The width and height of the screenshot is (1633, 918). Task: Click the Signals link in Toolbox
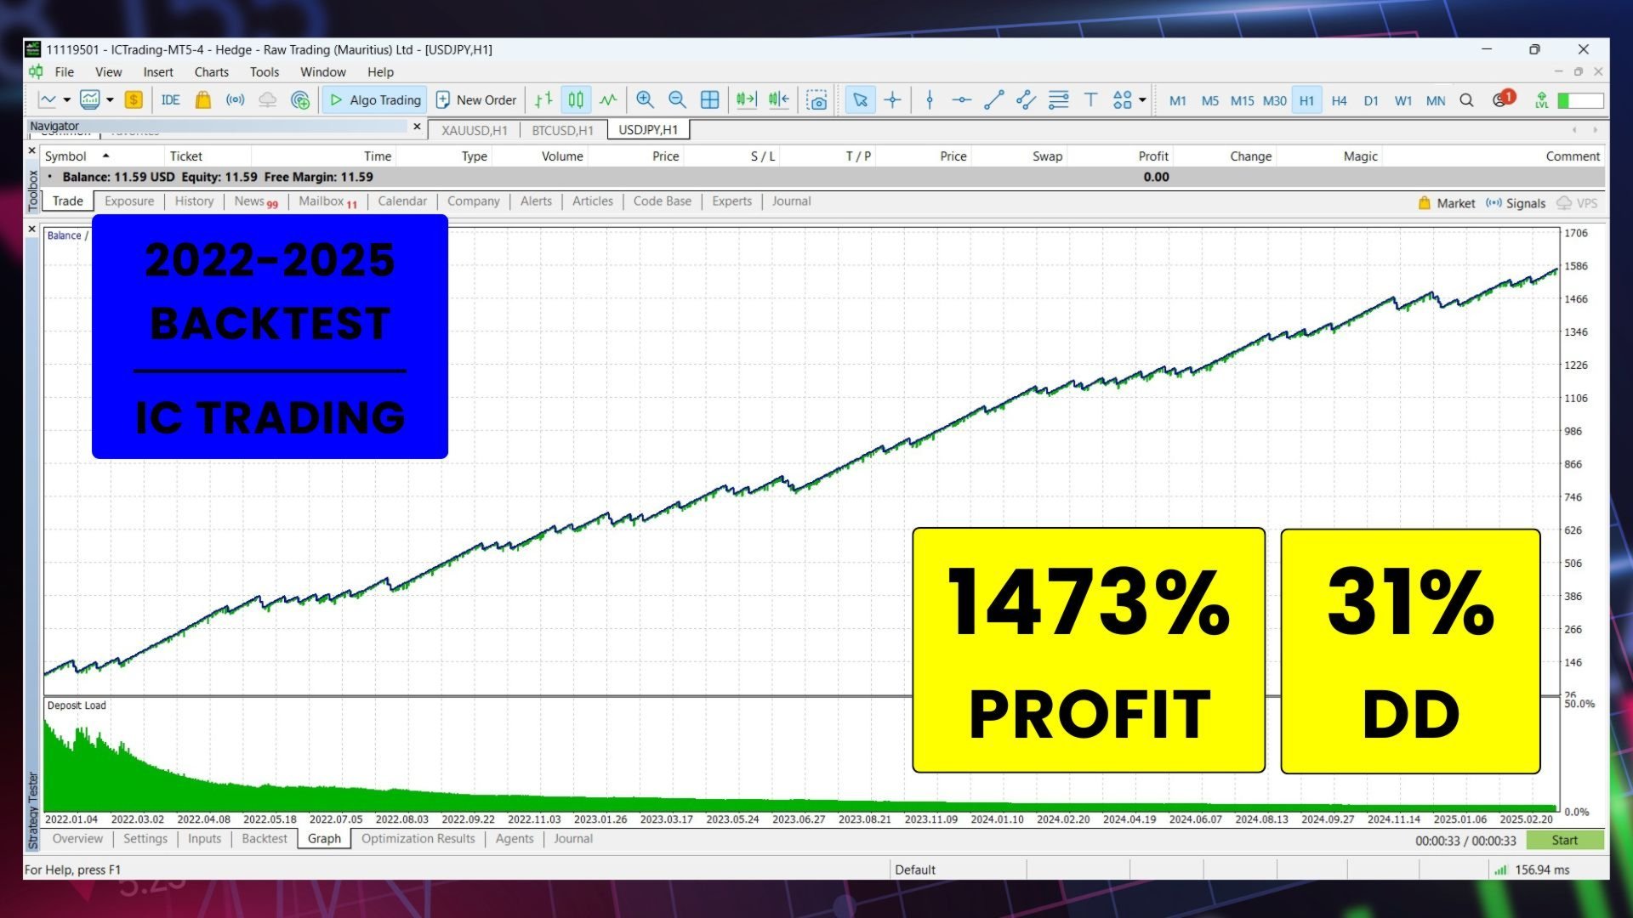coord(1516,203)
